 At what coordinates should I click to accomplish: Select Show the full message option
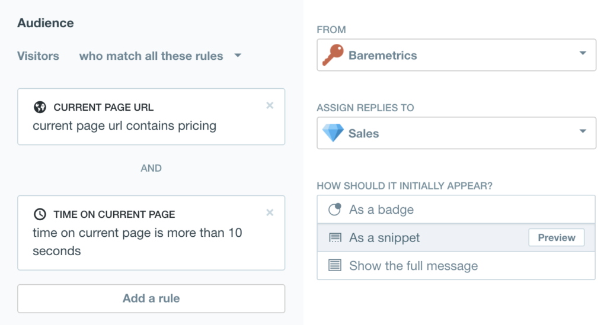[x=413, y=266]
